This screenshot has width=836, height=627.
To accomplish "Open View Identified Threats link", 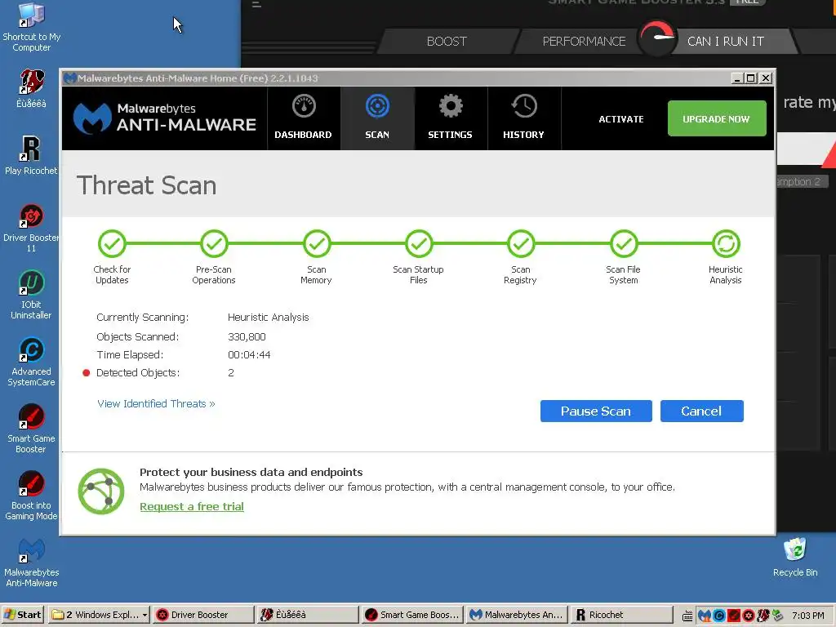I will [156, 403].
